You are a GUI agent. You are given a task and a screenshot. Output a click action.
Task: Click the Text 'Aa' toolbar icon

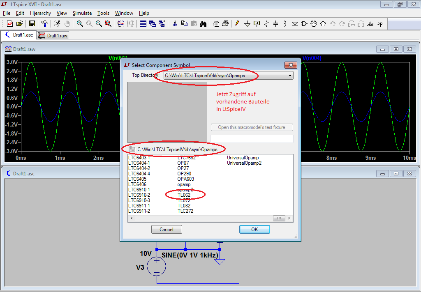coord(370,24)
